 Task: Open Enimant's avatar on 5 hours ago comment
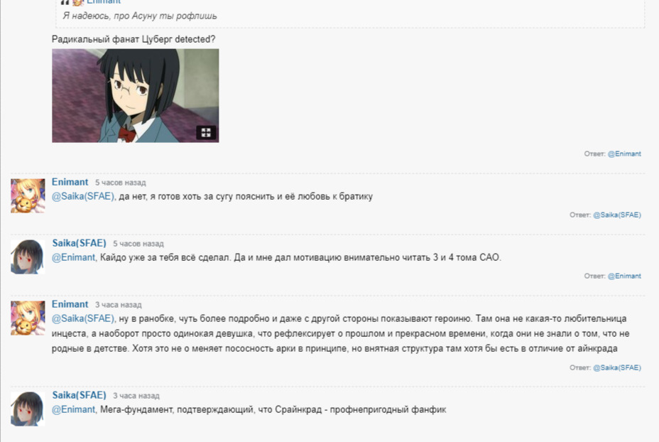pos(28,195)
